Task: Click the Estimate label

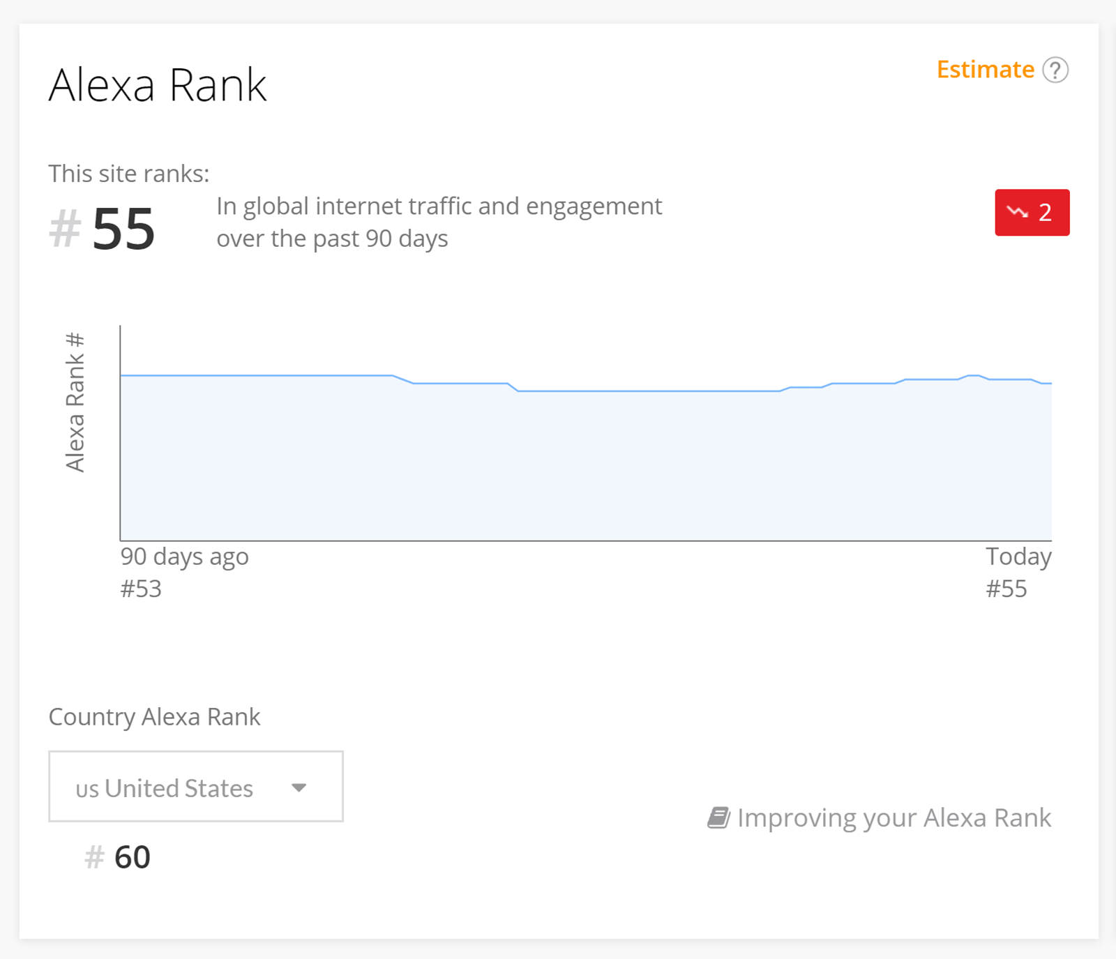Action: 985,70
